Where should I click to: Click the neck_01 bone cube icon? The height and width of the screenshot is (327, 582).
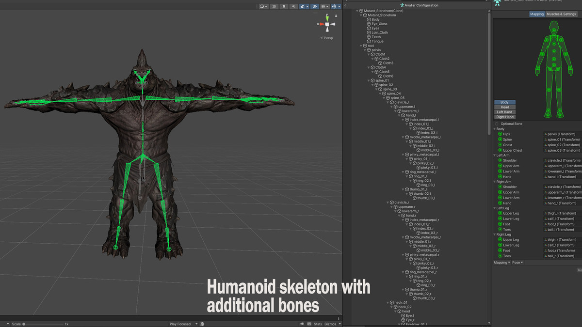pyautogui.click(x=392, y=302)
